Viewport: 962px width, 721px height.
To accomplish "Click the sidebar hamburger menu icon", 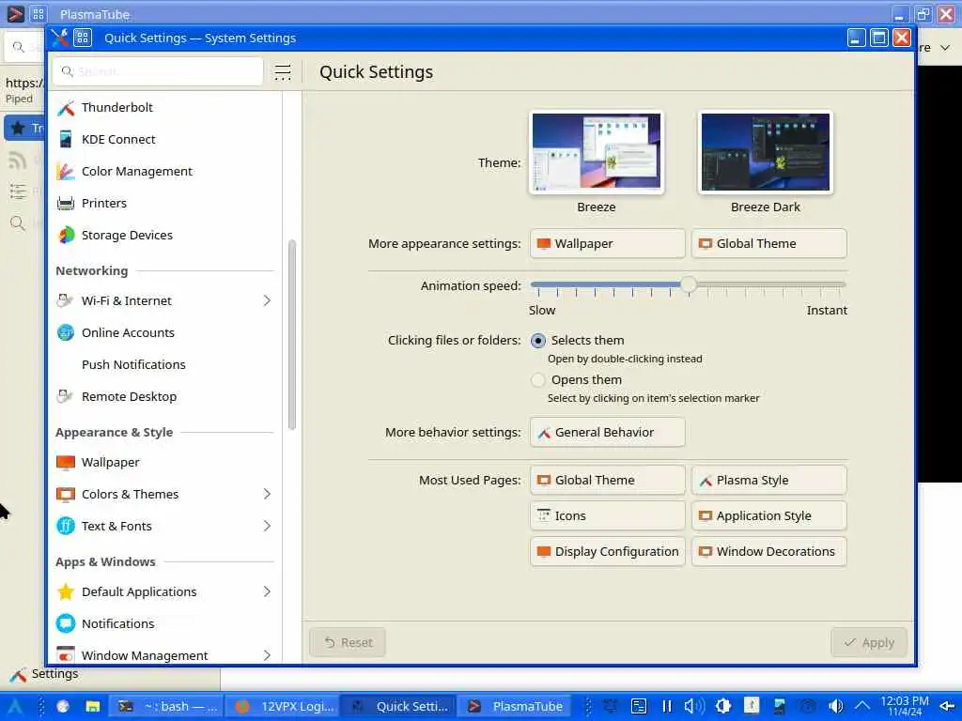I will coord(283,71).
